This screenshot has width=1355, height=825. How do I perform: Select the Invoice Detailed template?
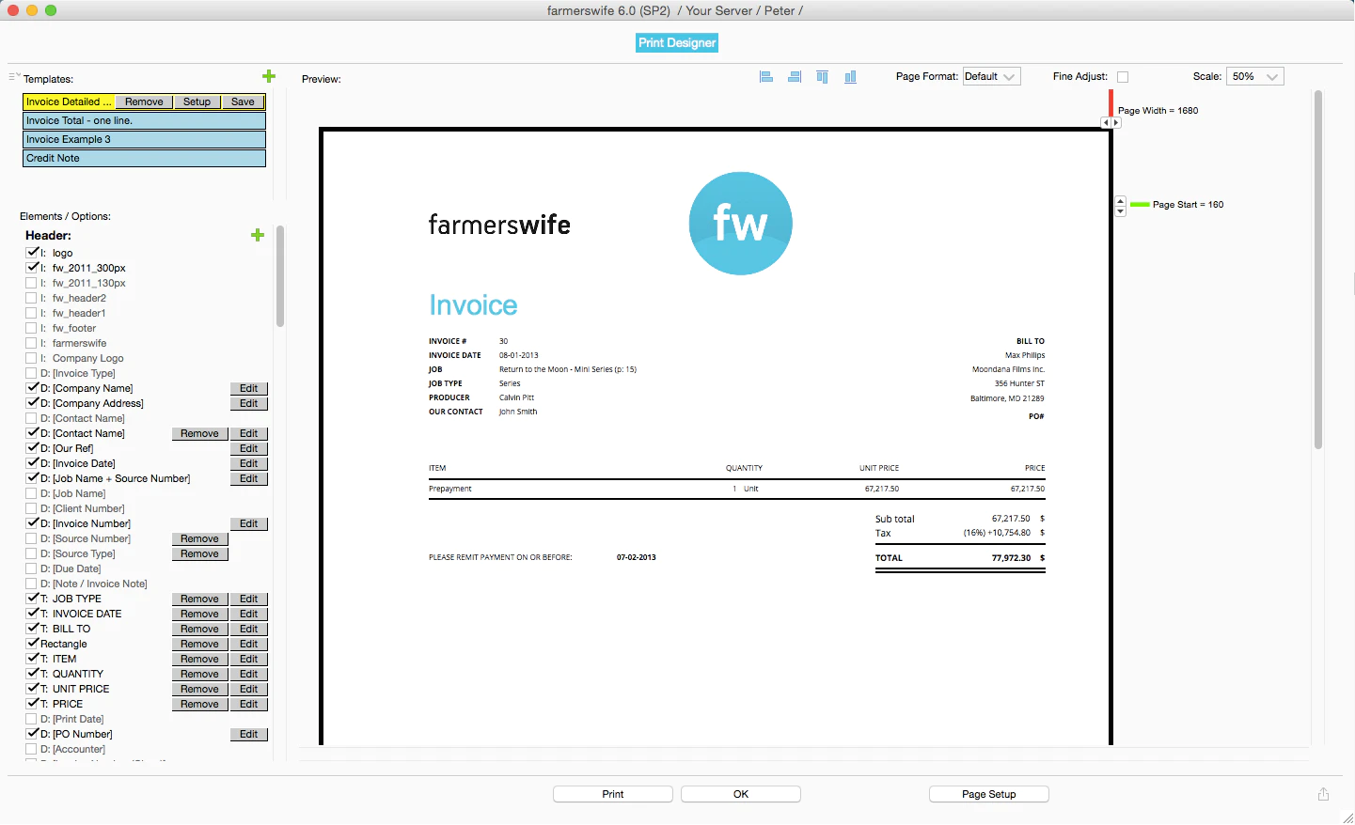point(69,101)
